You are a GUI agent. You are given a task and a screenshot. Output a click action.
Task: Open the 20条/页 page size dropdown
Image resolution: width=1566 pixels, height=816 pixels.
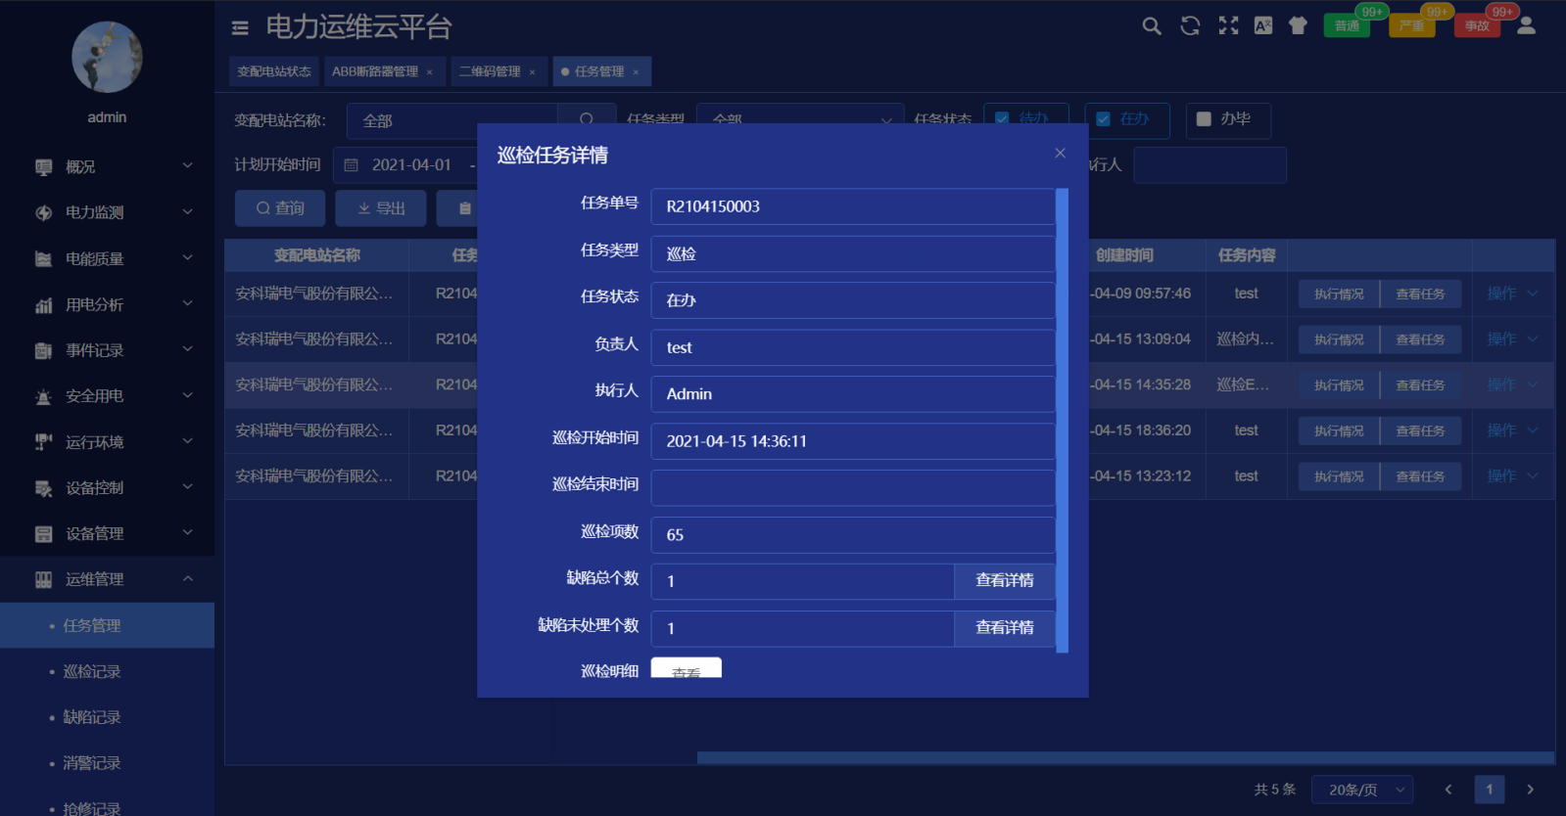click(1362, 790)
